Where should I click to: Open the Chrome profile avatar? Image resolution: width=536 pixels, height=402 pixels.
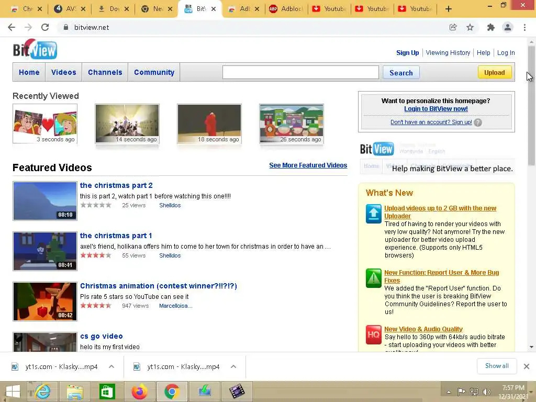508,27
